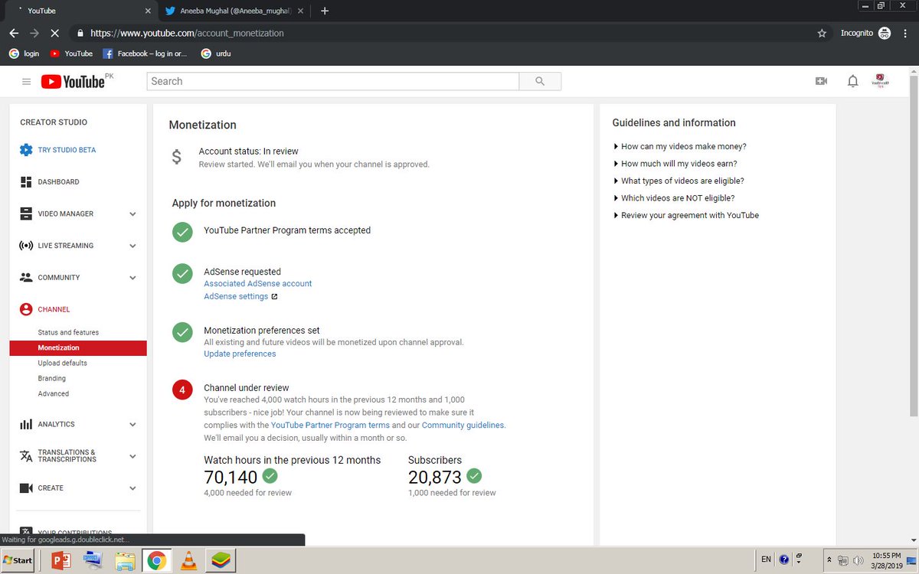Open VLC media player from taskbar
This screenshot has height=574, width=919.
click(x=188, y=561)
